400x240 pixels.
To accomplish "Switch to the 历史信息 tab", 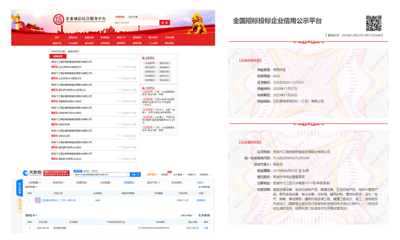I will click(177, 183).
